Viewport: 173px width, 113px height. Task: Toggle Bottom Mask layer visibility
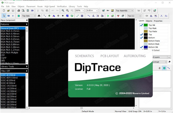(141, 44)
